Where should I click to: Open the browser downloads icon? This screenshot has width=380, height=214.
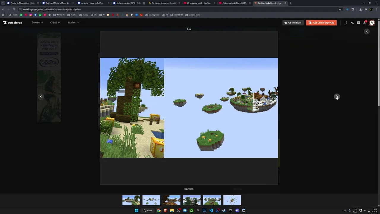coord(360,9)
